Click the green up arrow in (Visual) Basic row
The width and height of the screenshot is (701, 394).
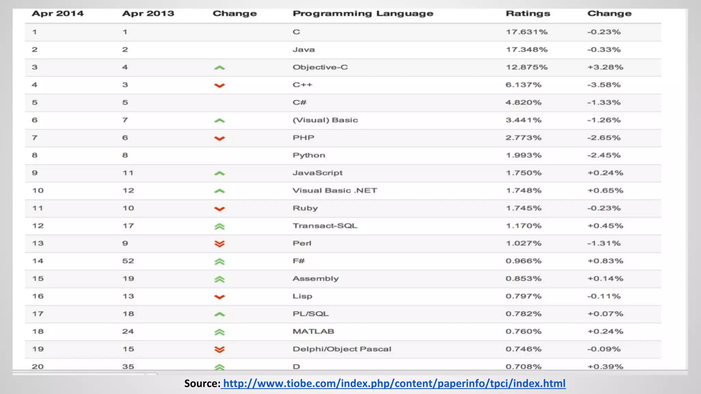pos(219,121)
